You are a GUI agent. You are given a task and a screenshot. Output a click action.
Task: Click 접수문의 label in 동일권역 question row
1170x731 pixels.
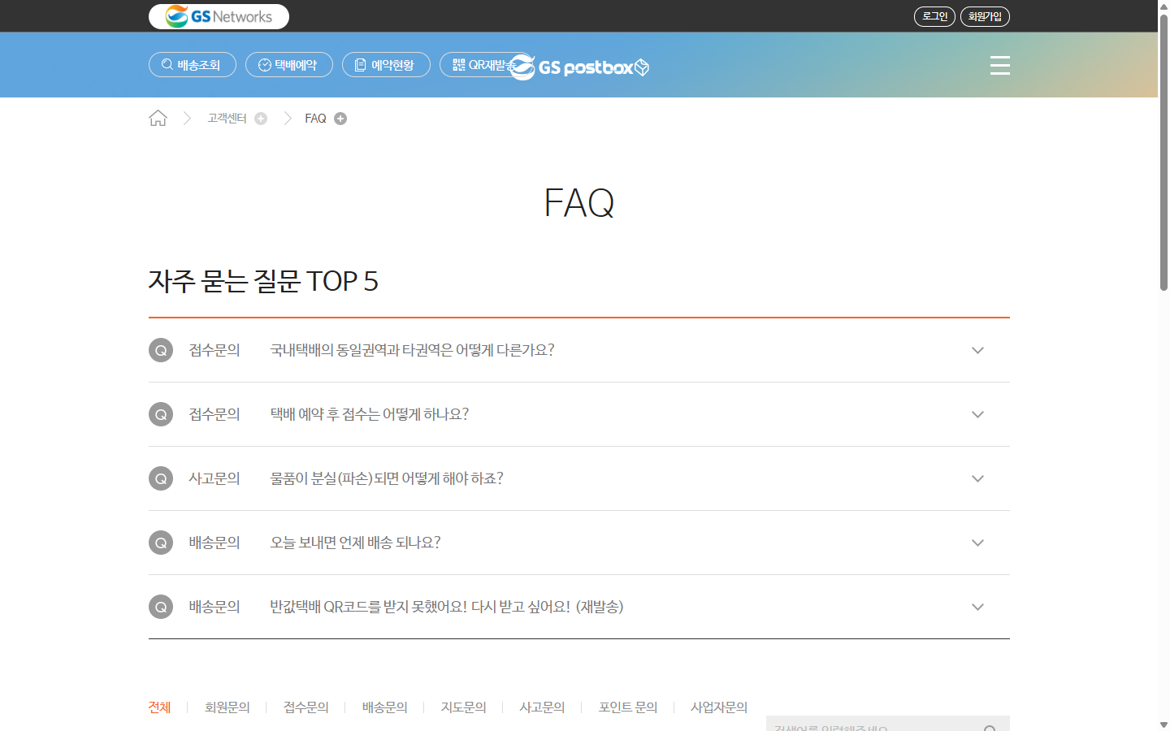click(x=214, y=350)
